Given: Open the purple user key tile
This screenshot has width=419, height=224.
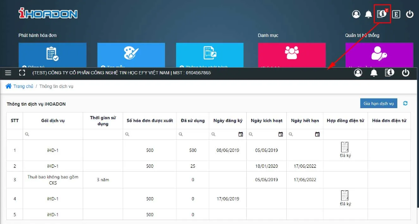Looking at the screenshot, I should (379, 55).
